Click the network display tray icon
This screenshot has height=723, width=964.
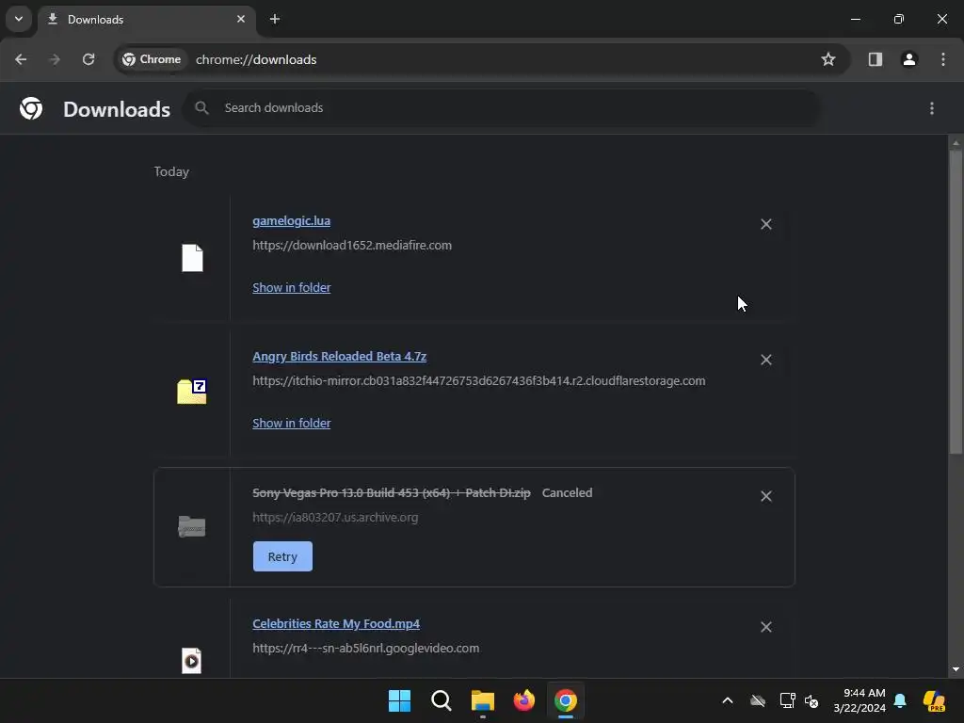tap(788, 700)
